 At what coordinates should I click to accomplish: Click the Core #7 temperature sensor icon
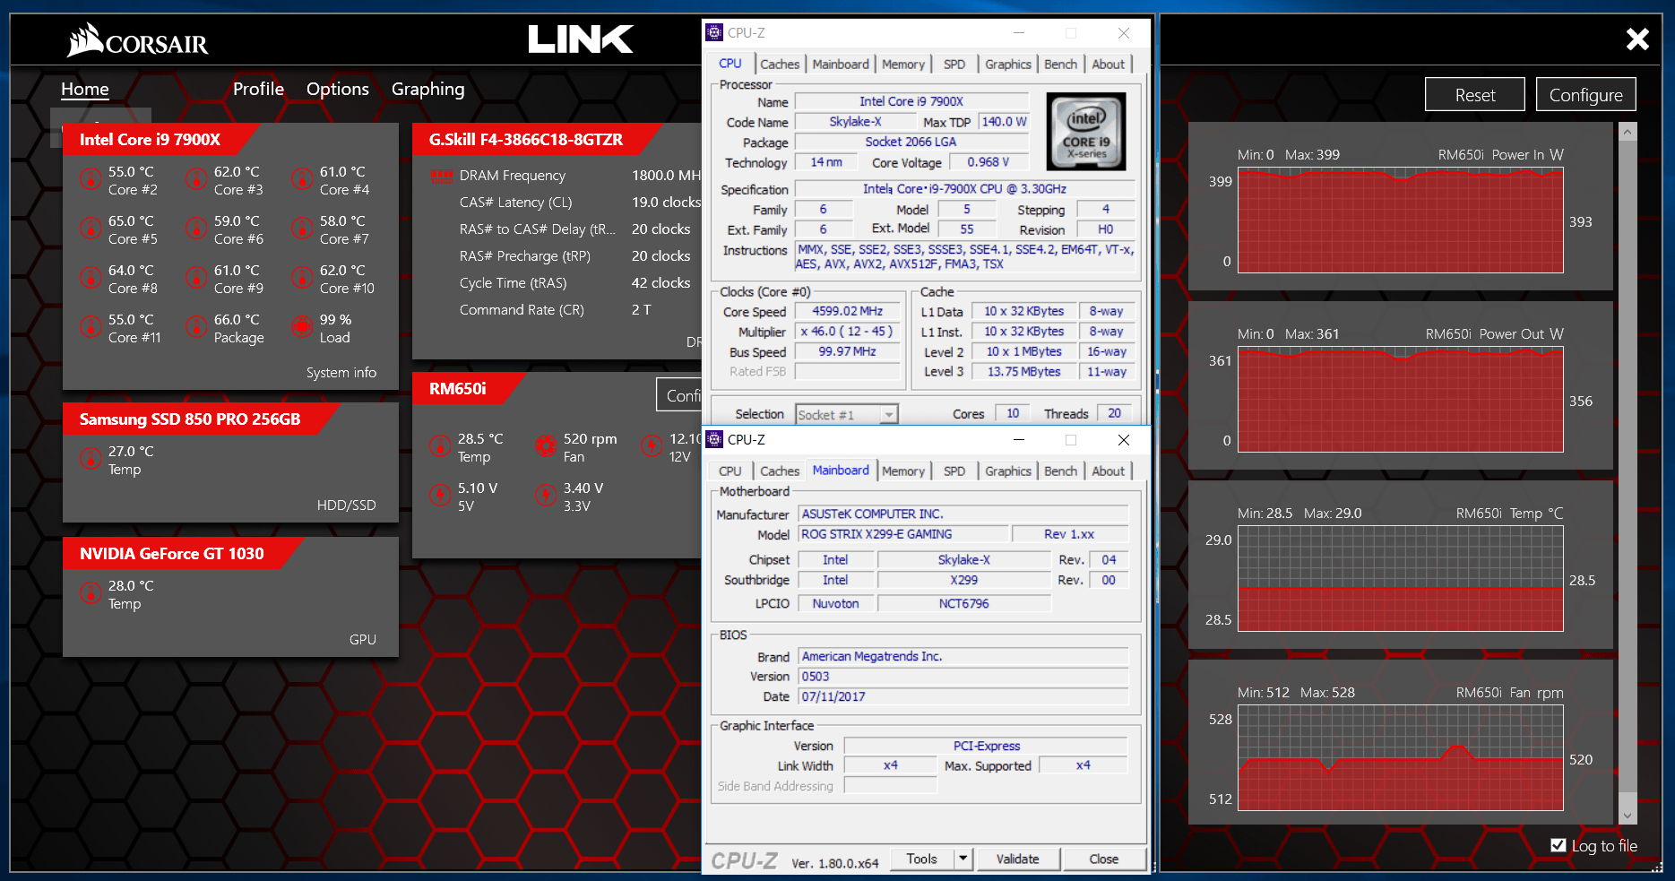click(302, 229)
